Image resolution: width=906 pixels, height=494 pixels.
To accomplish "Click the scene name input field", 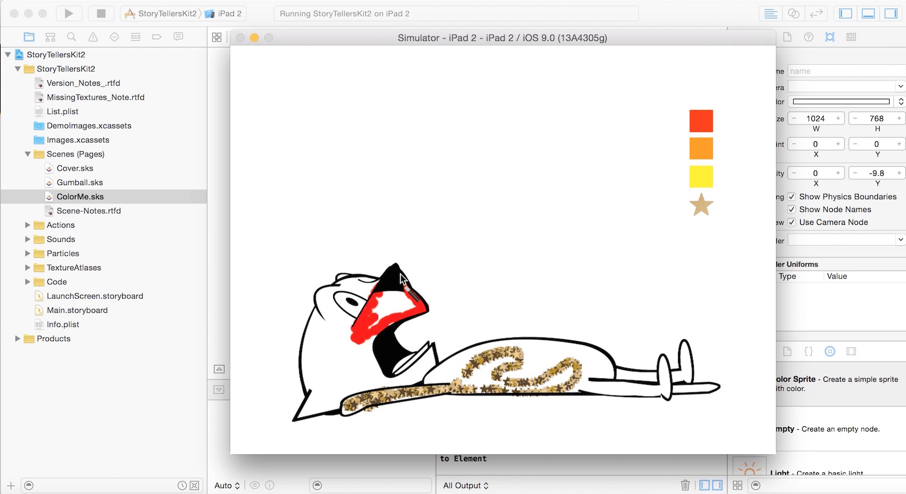I will click(x=845, y=71).
